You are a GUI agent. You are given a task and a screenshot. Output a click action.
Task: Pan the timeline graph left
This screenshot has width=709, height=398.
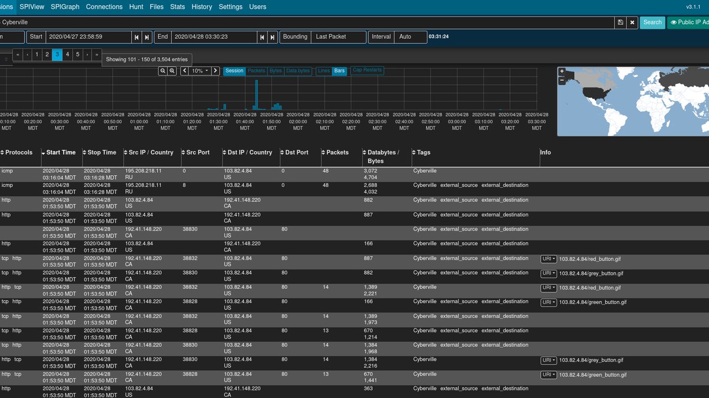(184, 71)
